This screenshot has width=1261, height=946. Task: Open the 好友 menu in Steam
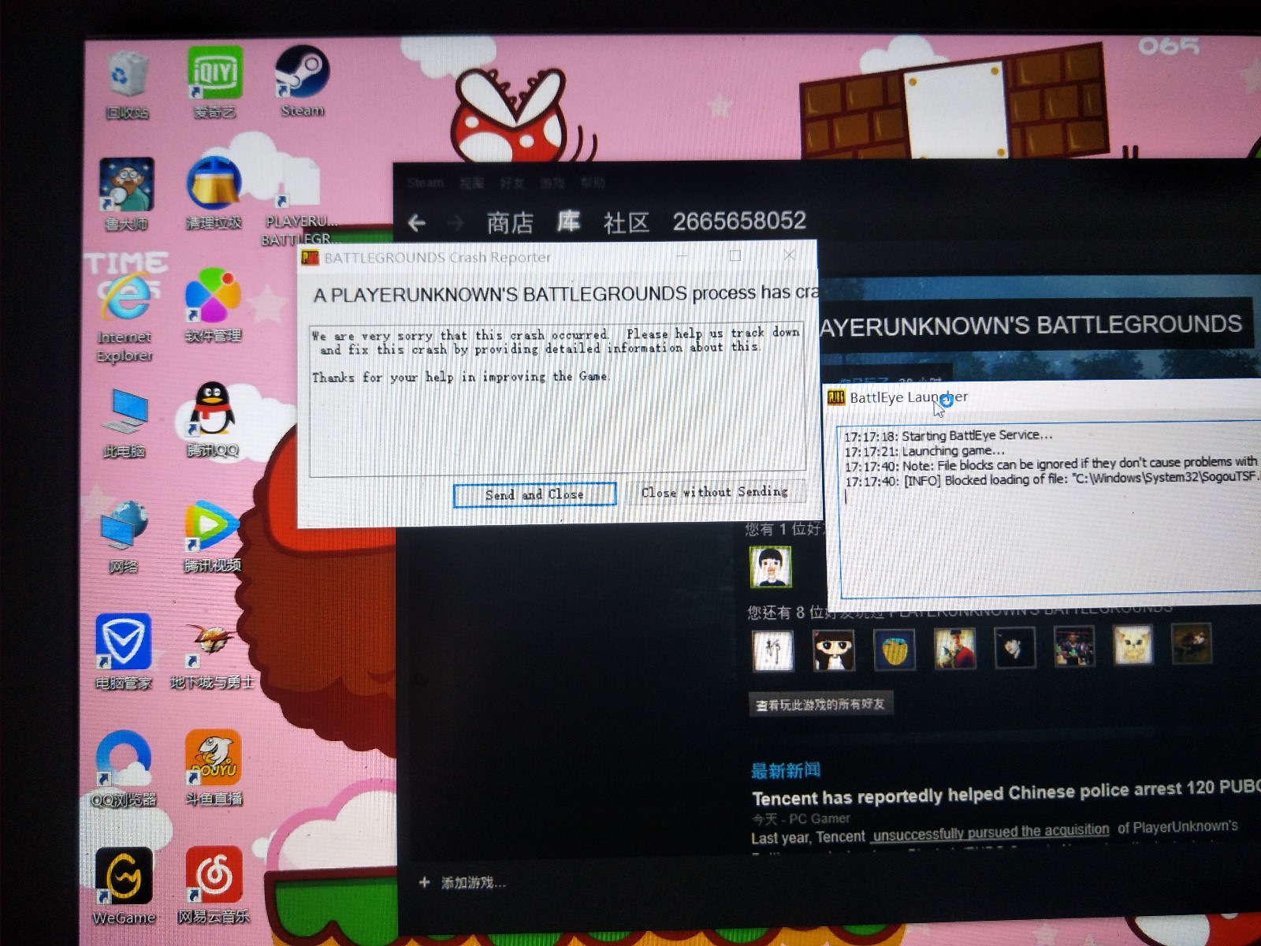tap(511, 183)
